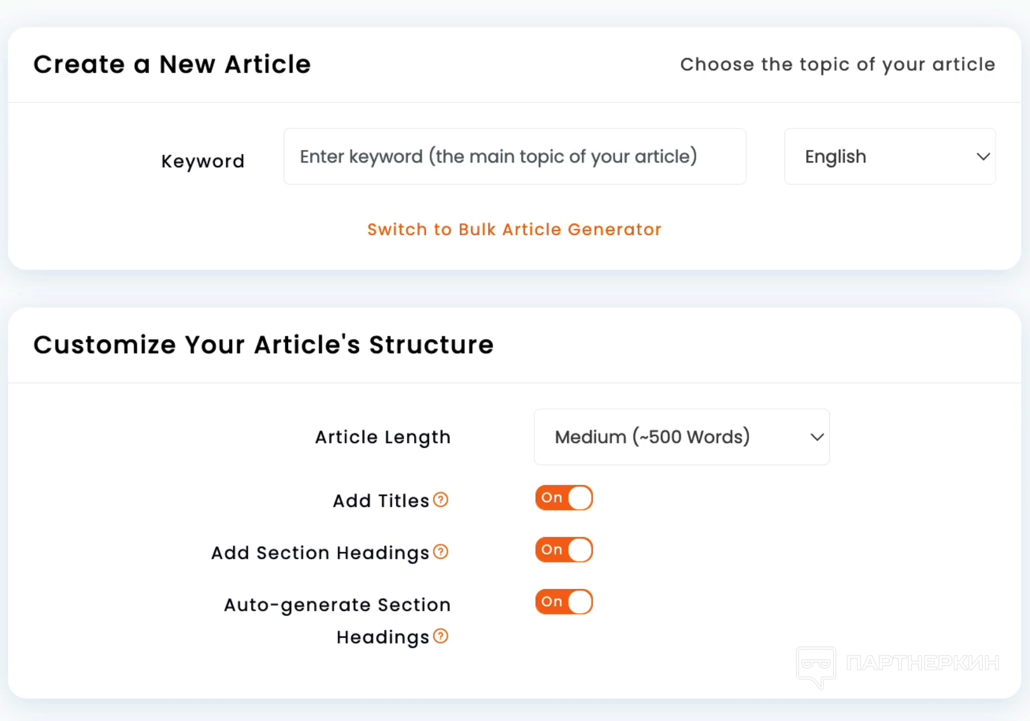Click the Article Length label
1030x721 pixels.
(x=383, y=437)
